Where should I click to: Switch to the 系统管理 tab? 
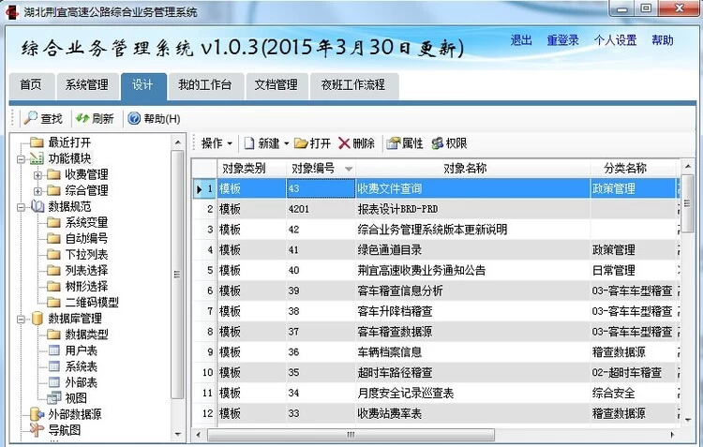[x=86, y=85]
